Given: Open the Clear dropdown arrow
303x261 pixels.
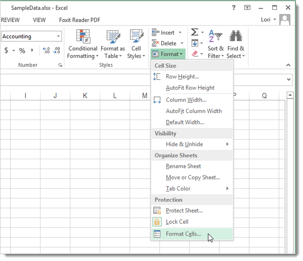Looking at the screenshot, I should (201, 54).
